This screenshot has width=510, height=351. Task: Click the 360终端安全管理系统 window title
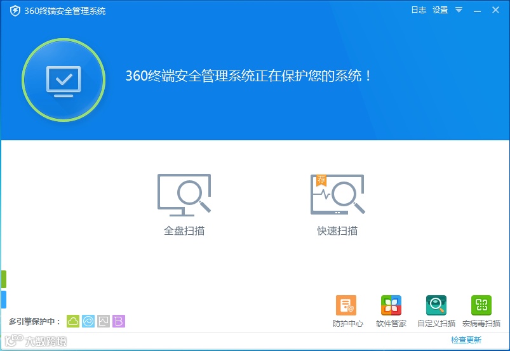[65, 11]
